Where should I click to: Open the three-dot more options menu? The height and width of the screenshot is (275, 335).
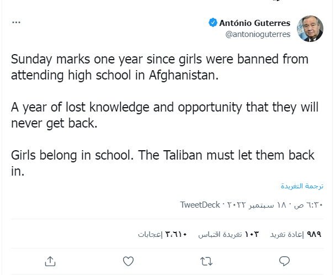[16, 23]
